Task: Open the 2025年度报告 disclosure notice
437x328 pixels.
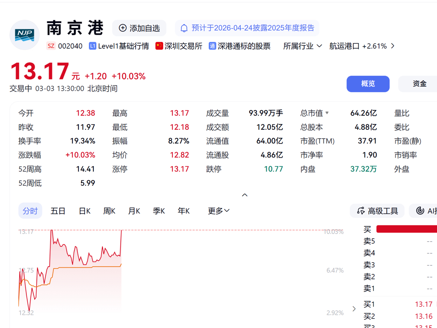Action: pos(247,28)
